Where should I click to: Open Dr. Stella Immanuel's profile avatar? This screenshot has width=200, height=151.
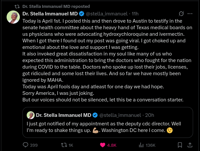(13, 17)
